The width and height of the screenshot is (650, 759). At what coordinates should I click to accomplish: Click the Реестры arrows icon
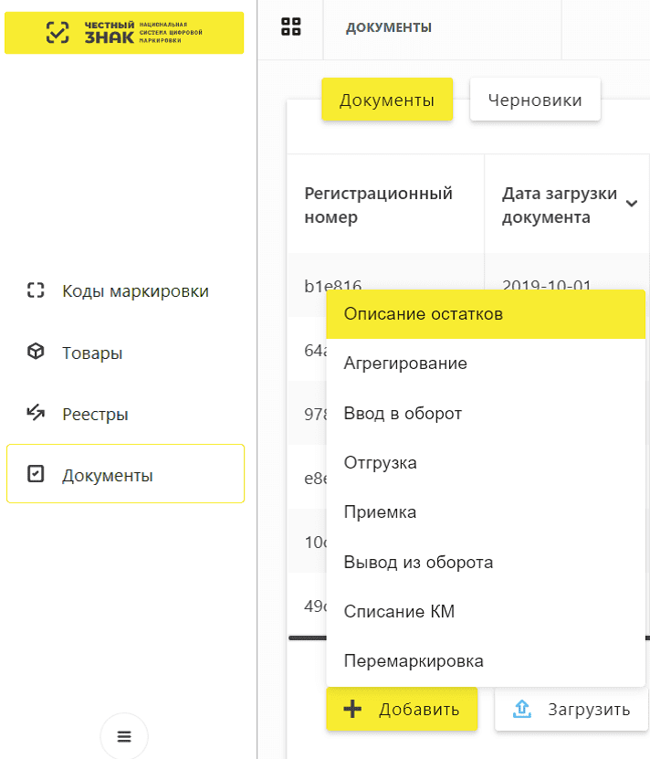tap(36, 414)
